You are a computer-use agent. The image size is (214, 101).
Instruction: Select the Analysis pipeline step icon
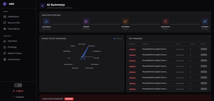click(86, 21)
